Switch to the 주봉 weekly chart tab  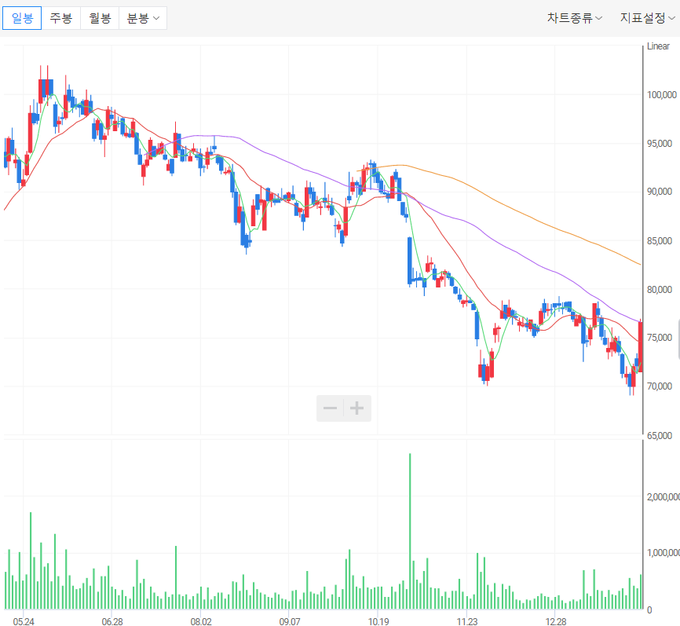60,18
